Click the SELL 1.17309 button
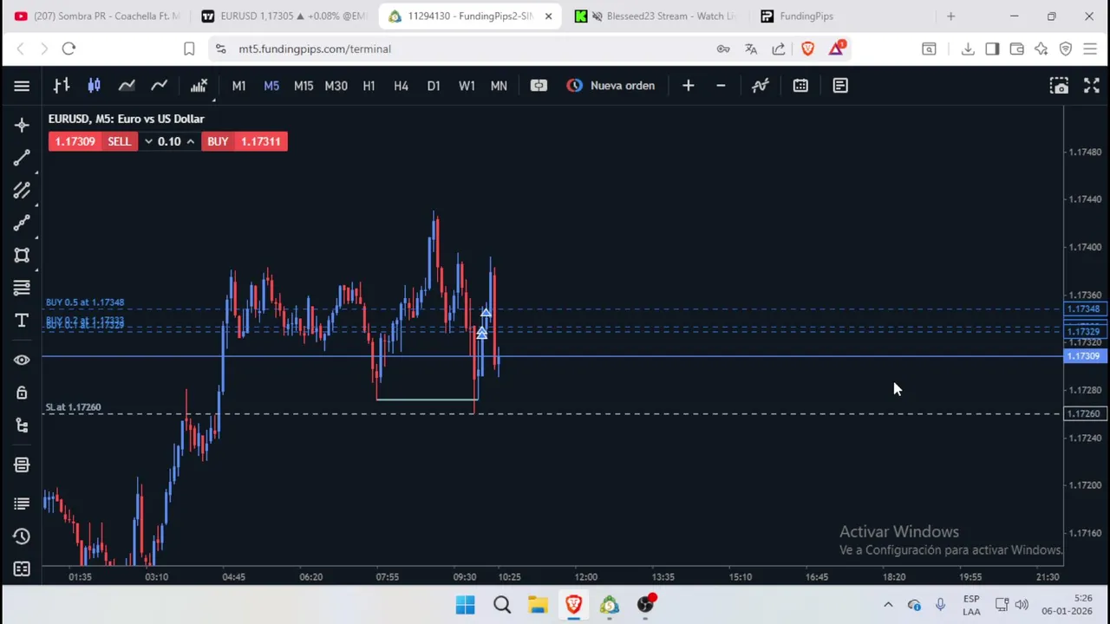This screenshot has width=1110, height=624. pyautogui.click(x=92, y=141)
